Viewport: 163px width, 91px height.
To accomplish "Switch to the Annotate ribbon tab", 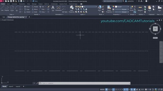I will click(x=15, y=4).
